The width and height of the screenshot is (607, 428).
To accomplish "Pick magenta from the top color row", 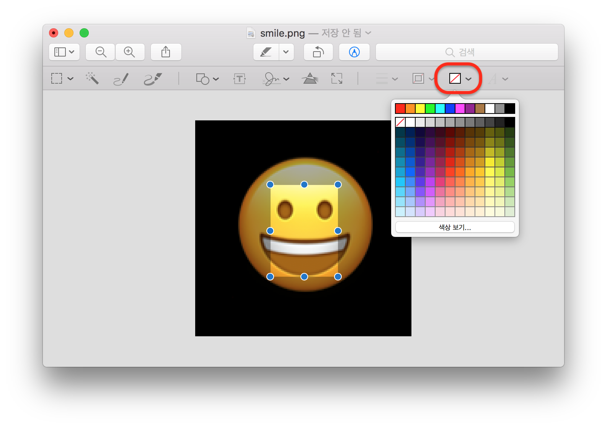I will coord(460,109).
